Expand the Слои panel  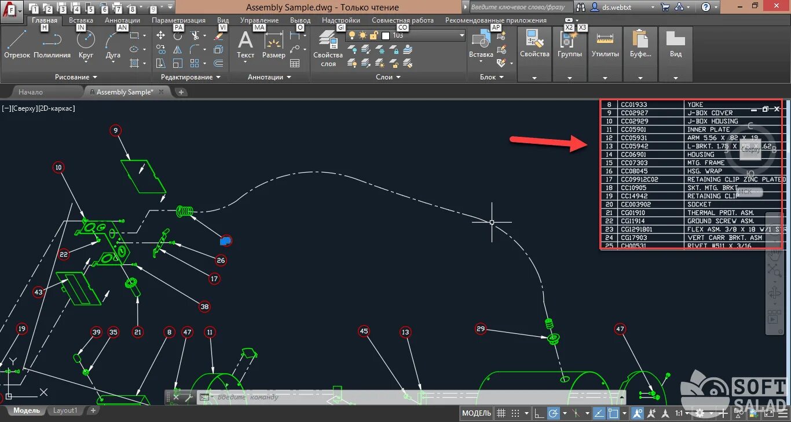(389, 77)
